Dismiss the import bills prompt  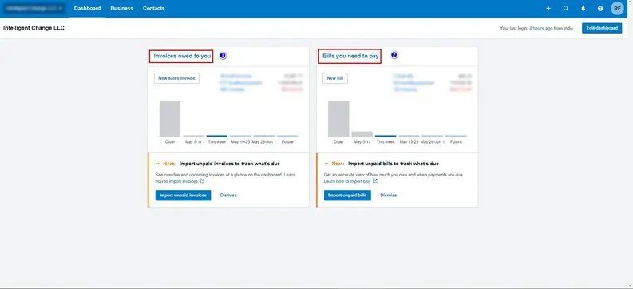[x=389, y=196]
